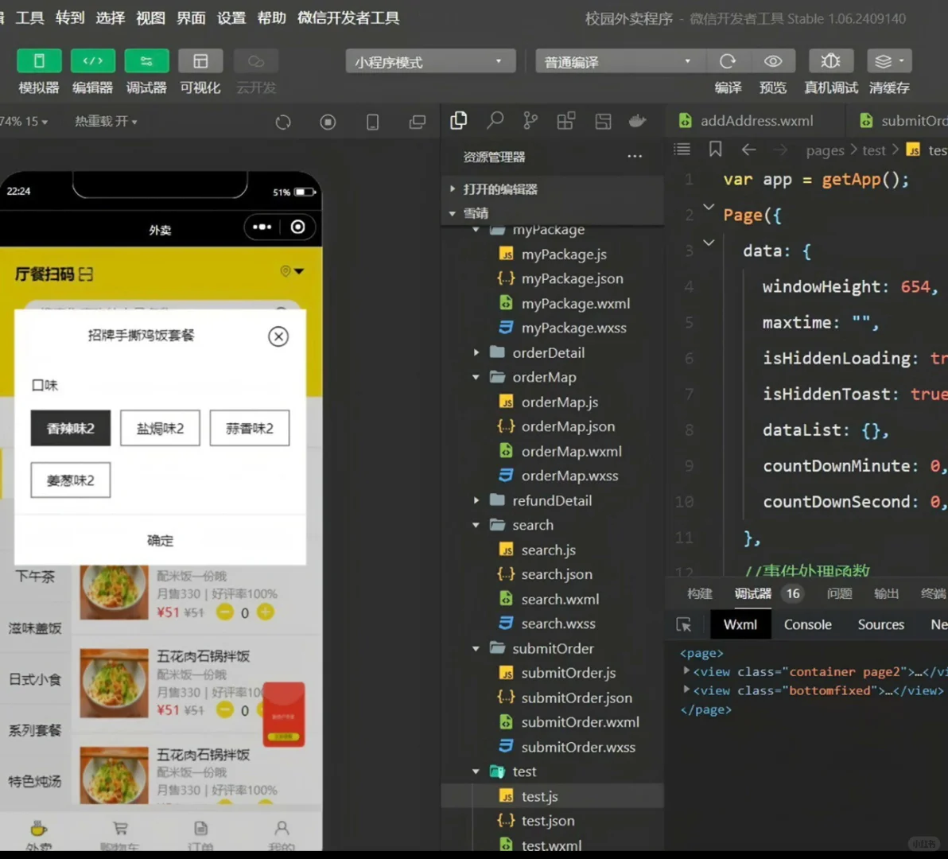Screen dimensions: 948x859
Task: Open the source control icon
Action: 530,121
